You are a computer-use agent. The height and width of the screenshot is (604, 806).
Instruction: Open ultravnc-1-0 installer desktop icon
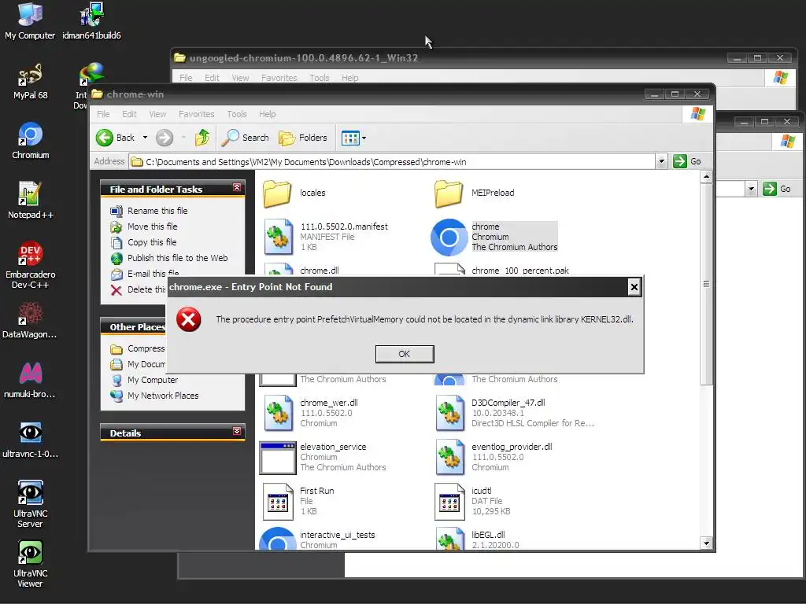tap(30, 440)
